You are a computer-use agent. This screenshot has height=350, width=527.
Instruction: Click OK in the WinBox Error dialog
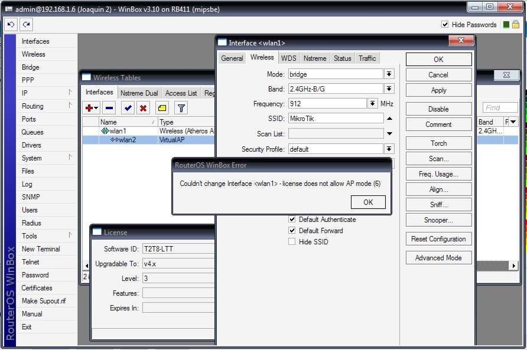click(368, 202)
